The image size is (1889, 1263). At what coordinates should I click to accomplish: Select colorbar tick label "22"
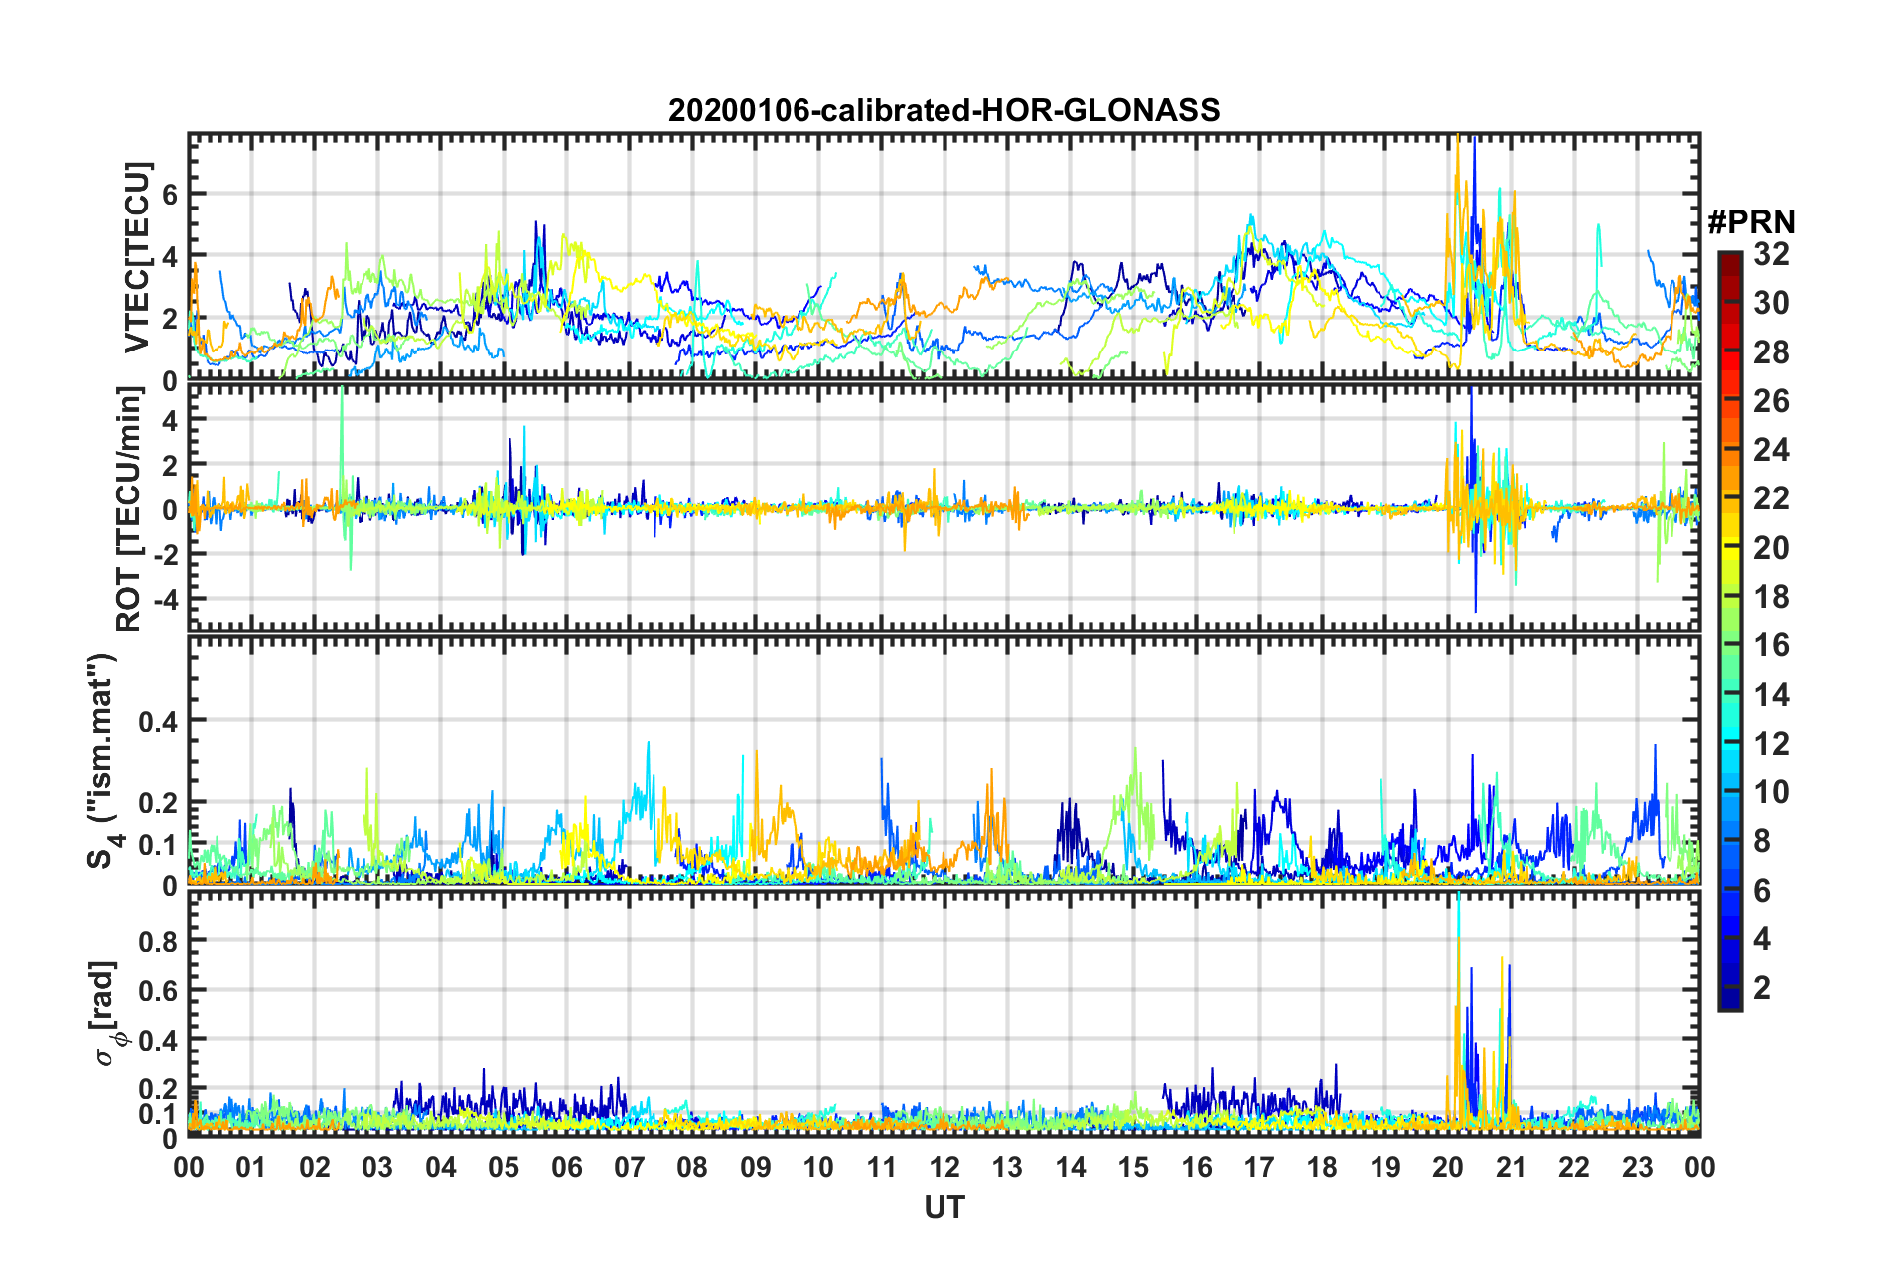(1772, 498)
